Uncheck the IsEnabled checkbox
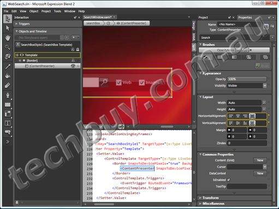The height and width of the screenshot is (209, 279). point(229,180)
